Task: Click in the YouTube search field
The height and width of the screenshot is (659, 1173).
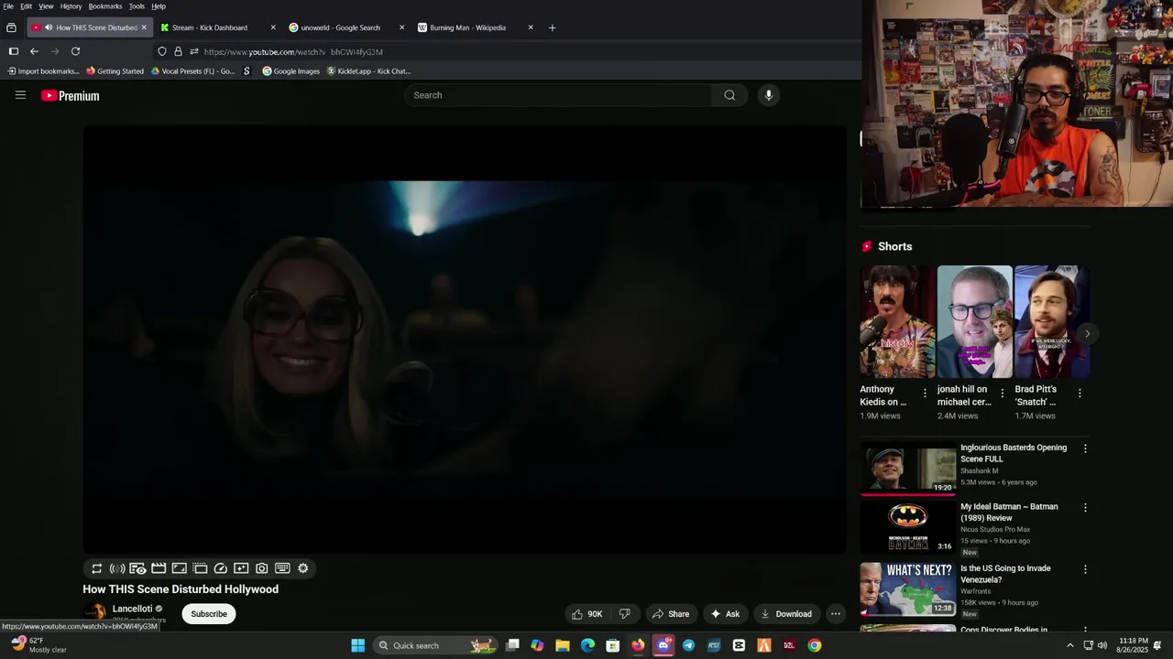Action: tap(559, 95)
